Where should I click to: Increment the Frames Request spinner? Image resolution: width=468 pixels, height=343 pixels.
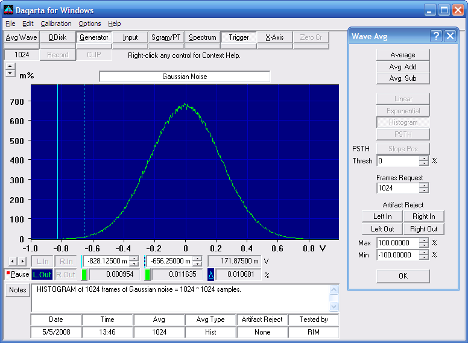424,186
